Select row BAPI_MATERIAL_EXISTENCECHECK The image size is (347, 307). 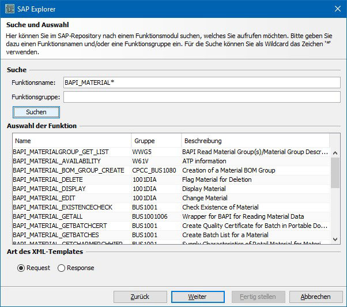click(171, 207)
